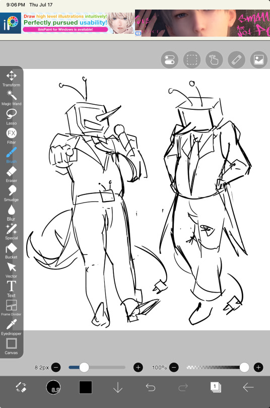Open the brush settings circle

click(x=53, y=387)
